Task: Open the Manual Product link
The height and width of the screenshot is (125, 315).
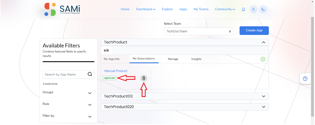Action: (x=116, y=71)
